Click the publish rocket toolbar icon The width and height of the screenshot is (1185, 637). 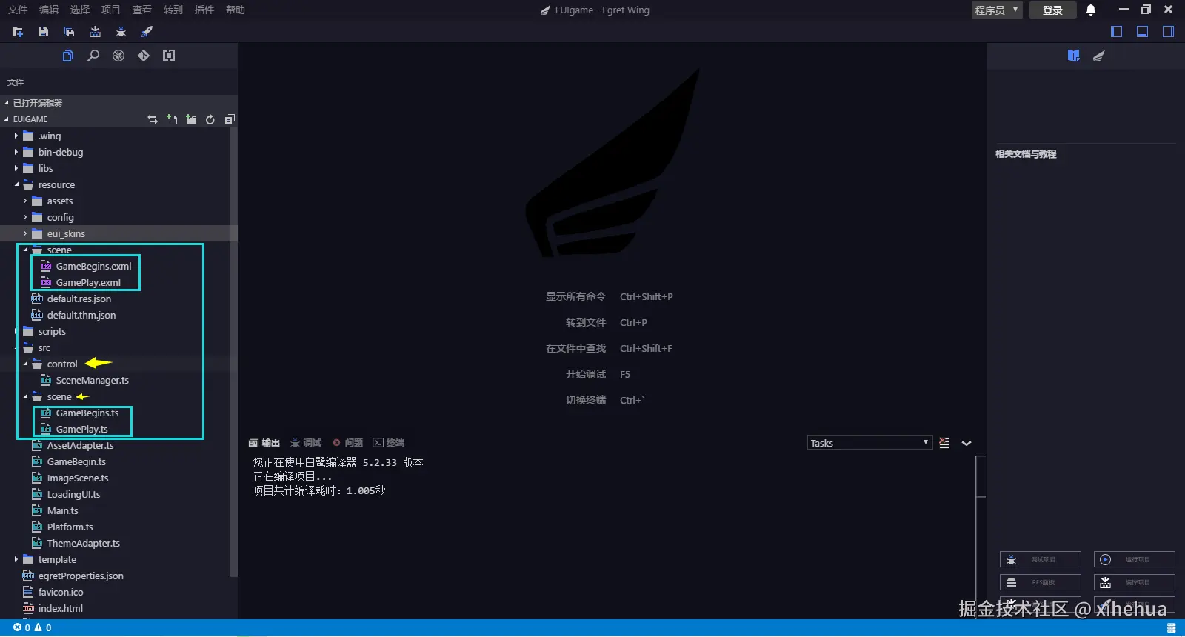pyautogui.click(x=147, y=32)
